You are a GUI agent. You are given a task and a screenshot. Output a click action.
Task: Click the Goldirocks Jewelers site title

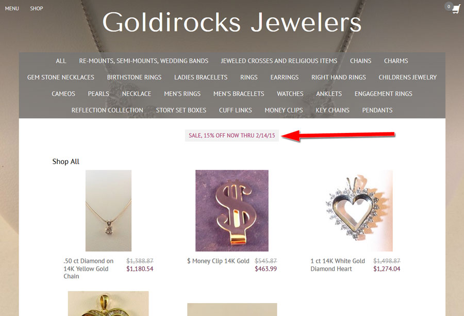click(231, 22)
